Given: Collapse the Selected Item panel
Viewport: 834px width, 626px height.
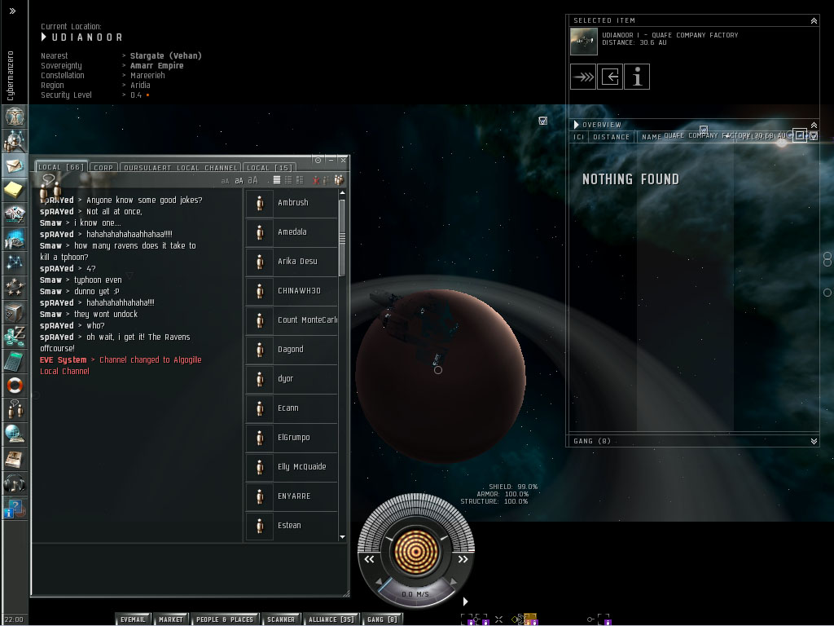Looking at the screenshot, I should pyautogui.click(x=814, y=20).
